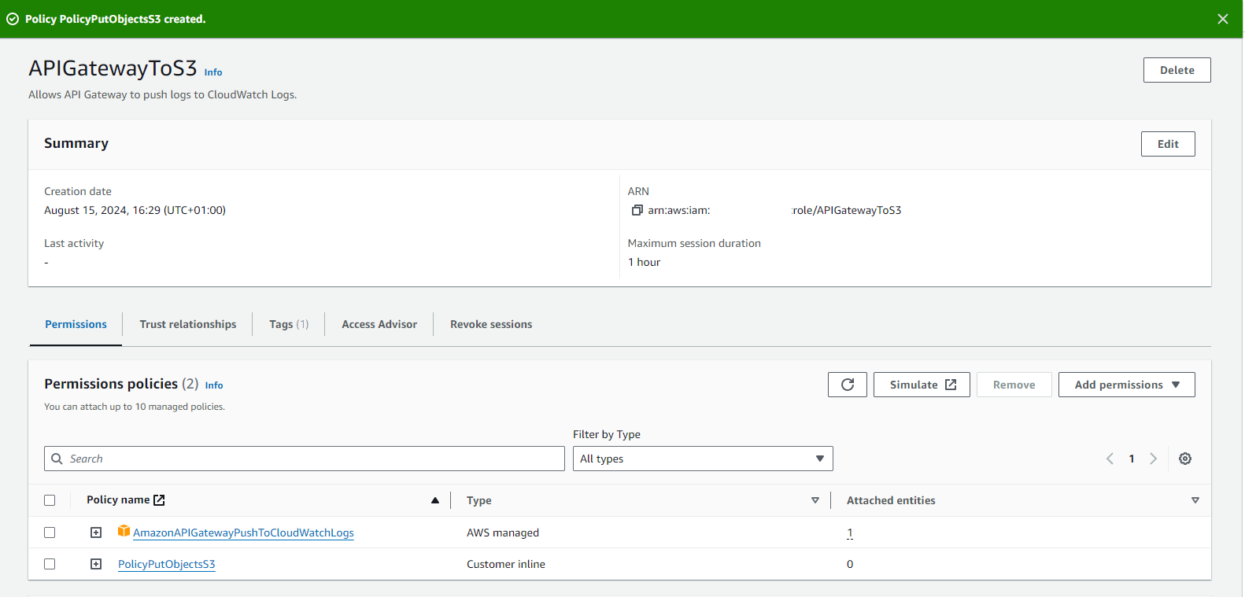Check the PolicyPutObjectsS3 row checkbox
This screenshot has width=1245, height=597.
(50, 564)
